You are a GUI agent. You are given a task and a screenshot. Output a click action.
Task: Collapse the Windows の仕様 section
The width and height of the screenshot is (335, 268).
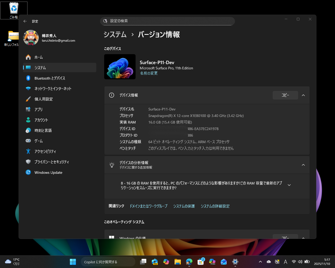(x=303, y=238)
